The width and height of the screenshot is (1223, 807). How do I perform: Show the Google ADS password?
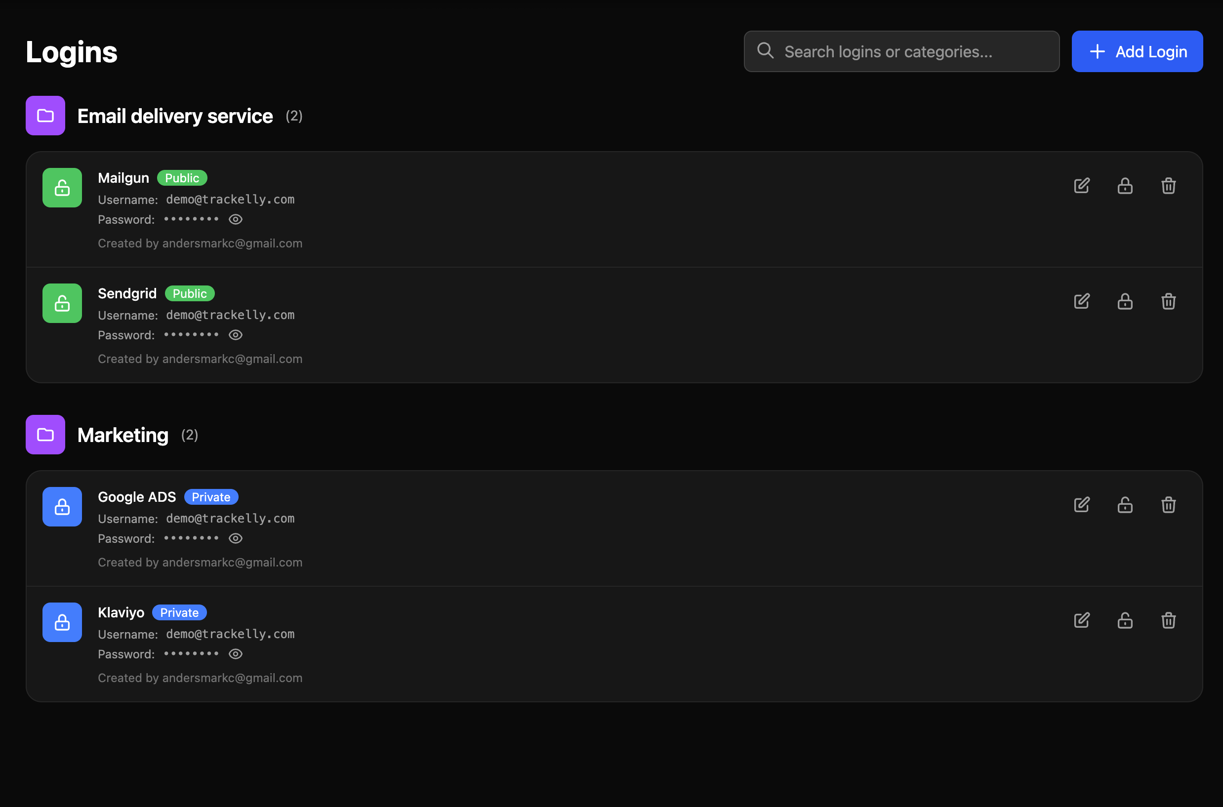pos(236,538)
